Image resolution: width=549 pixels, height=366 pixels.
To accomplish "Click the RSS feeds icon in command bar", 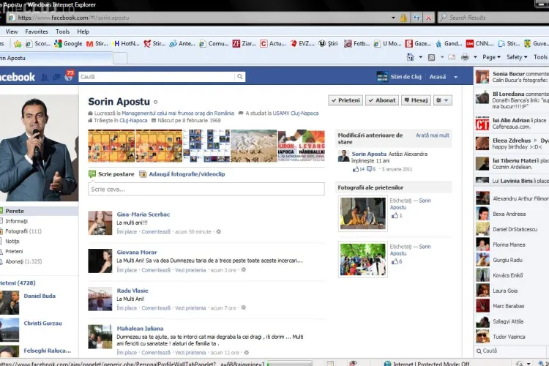I will 431,57.
